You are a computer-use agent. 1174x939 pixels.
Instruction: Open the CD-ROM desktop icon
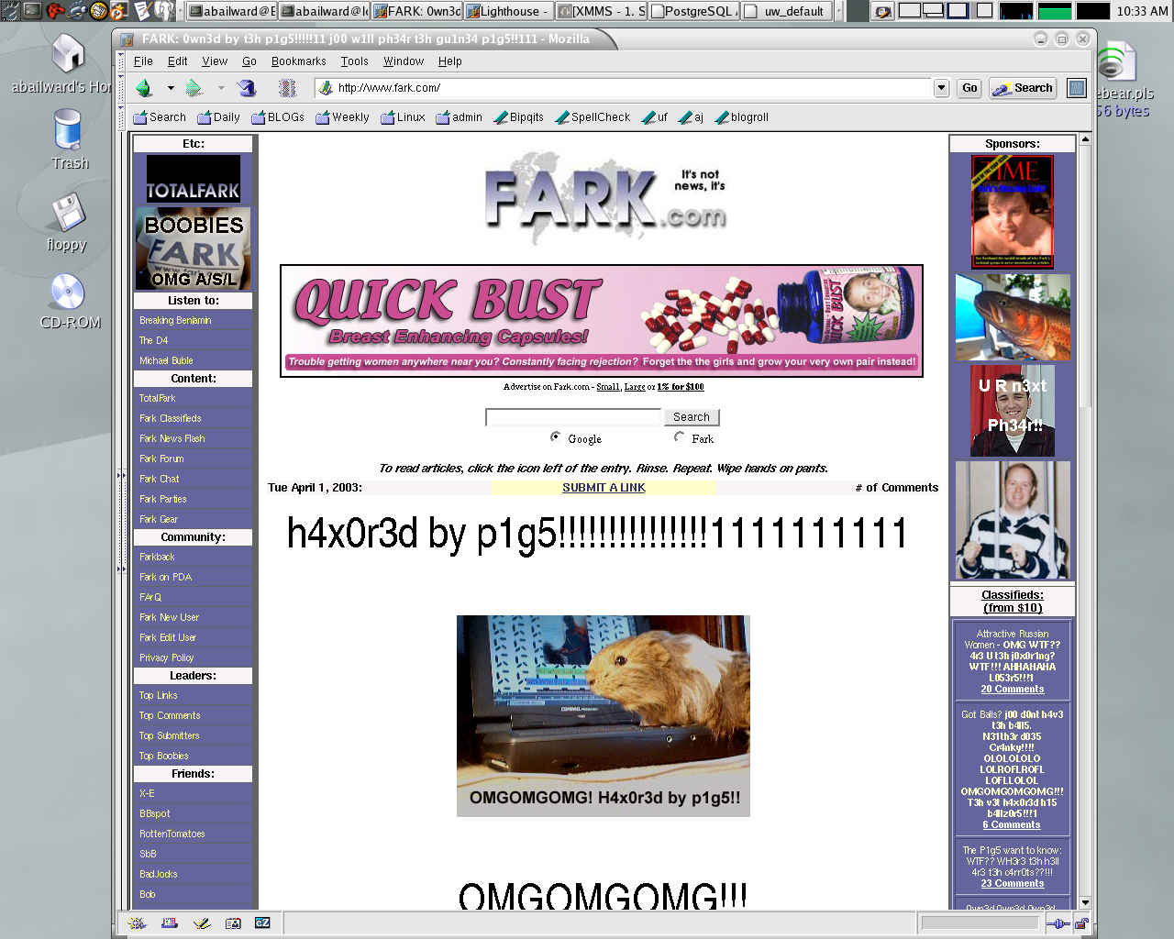(x=70, y=302)
